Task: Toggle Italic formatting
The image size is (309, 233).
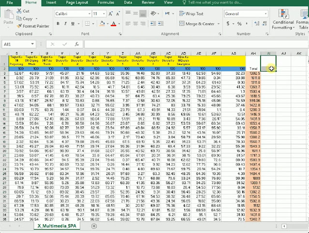Action: coord(65,24)
